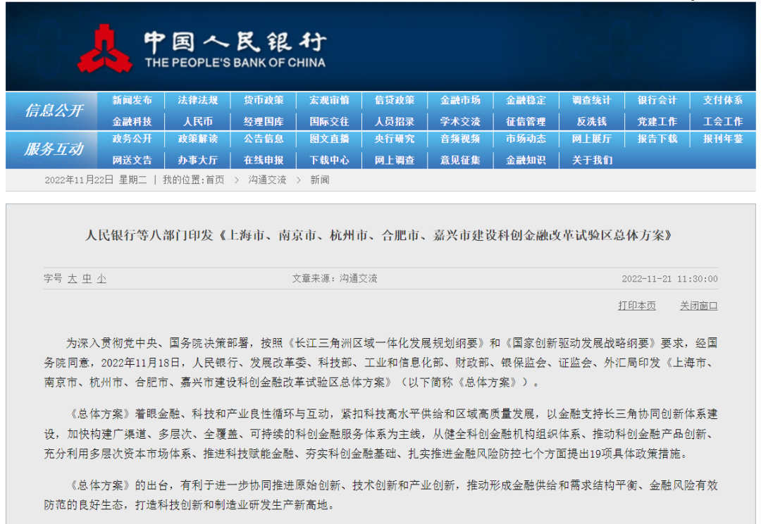Go to 调查统计 section

592,101
